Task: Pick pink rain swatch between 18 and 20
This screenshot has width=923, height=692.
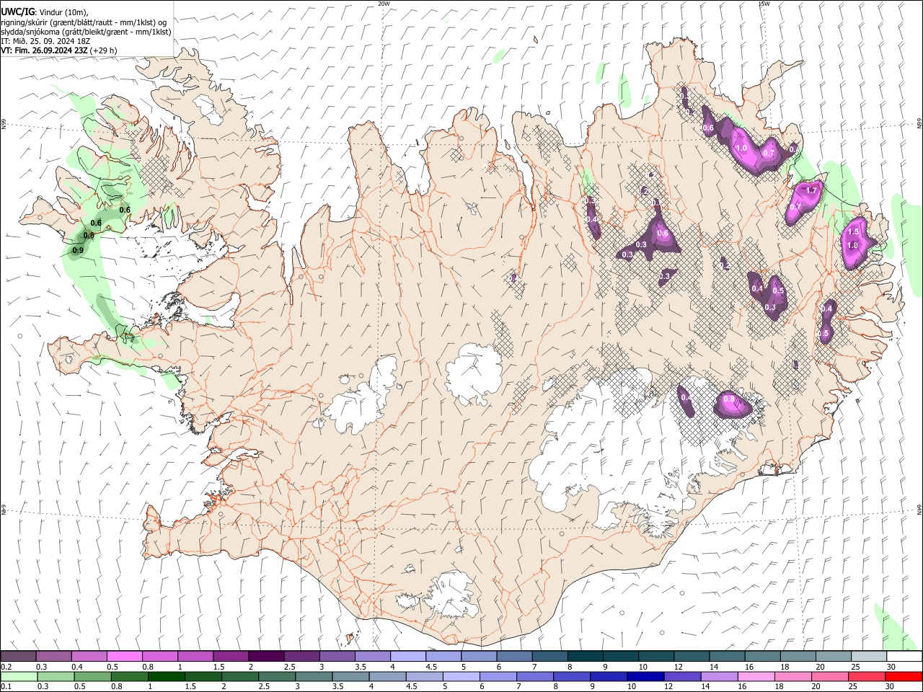Action: (x=793, y=677)
